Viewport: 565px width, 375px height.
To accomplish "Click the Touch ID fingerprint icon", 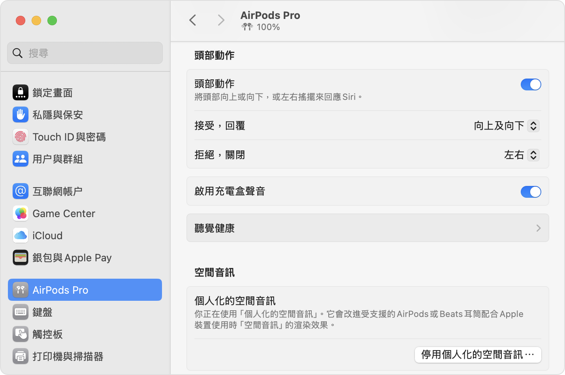I will (21, 137).
